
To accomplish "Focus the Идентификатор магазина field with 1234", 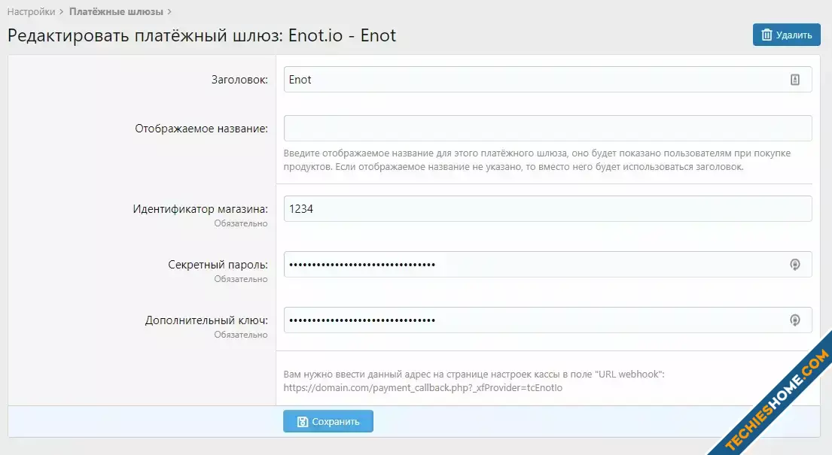I will (547, 209).
